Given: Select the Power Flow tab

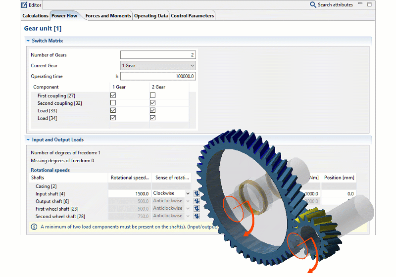Looking at the screenshot, I should pyautogui.click(x=64, y=16).
